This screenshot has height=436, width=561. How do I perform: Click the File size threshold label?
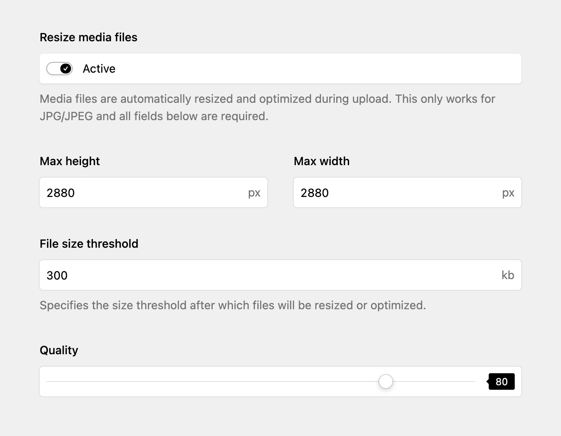click(89, 244)
